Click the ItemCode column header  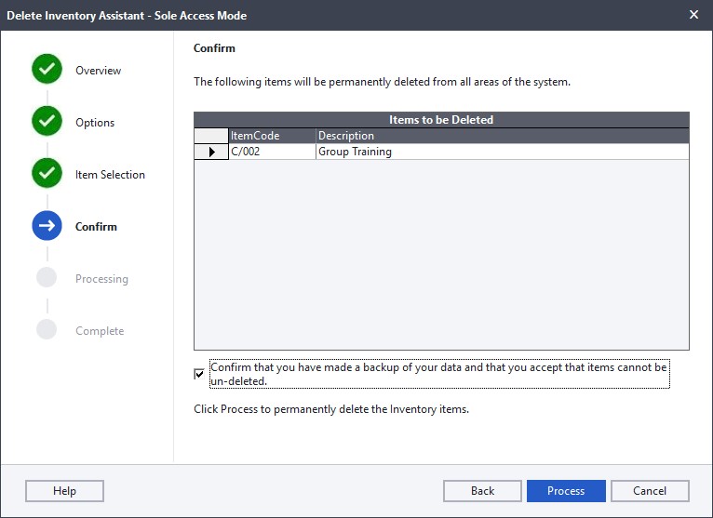click(x=272, y=136)
